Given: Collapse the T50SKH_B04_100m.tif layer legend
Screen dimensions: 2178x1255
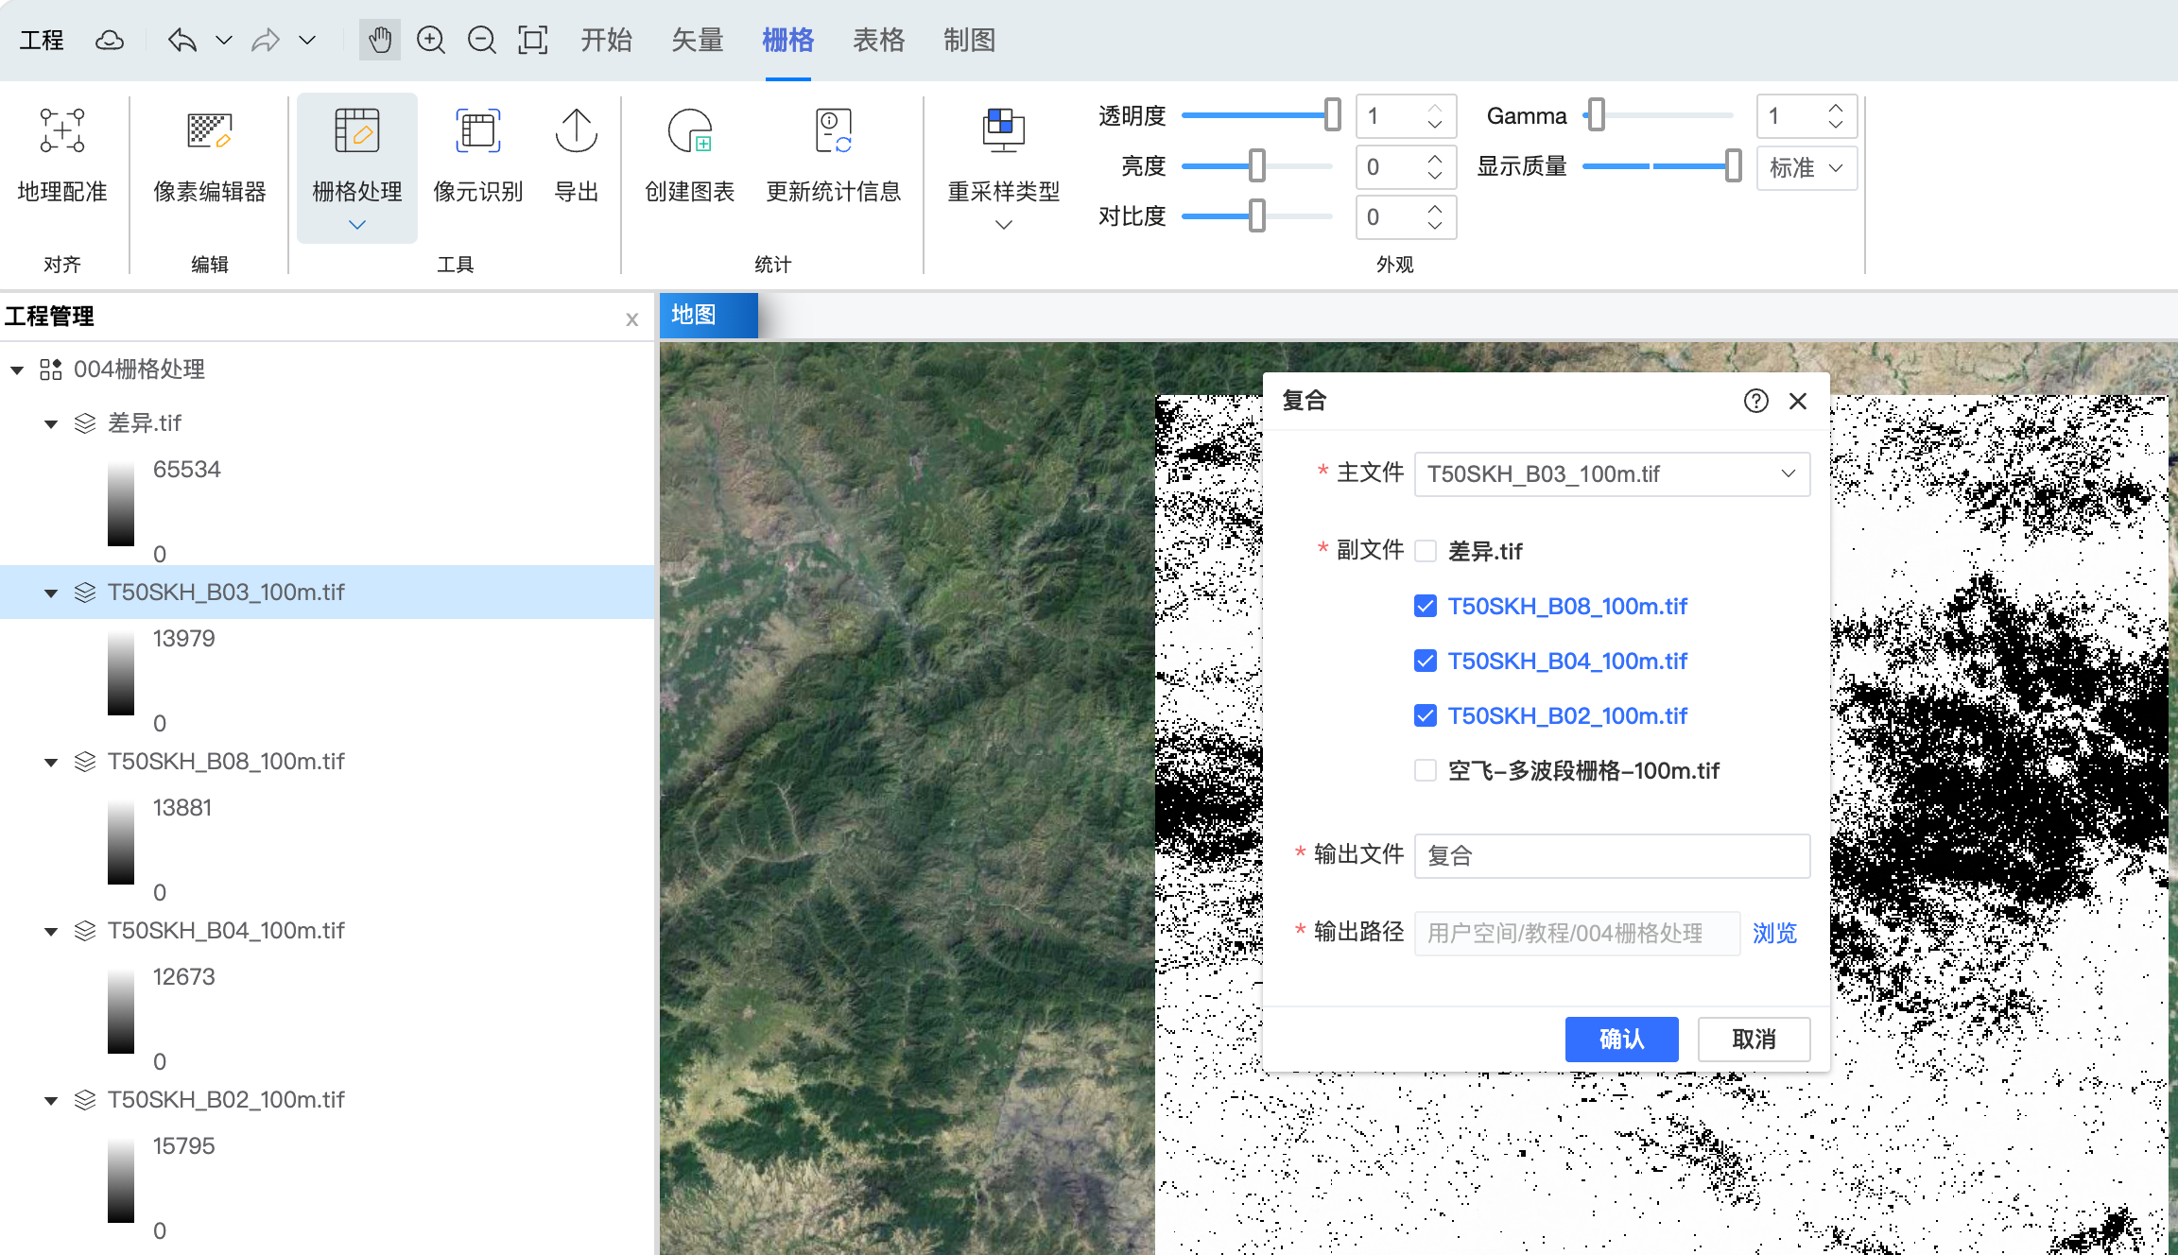Looking at the screenshot, I should click(x=51, y=931).
